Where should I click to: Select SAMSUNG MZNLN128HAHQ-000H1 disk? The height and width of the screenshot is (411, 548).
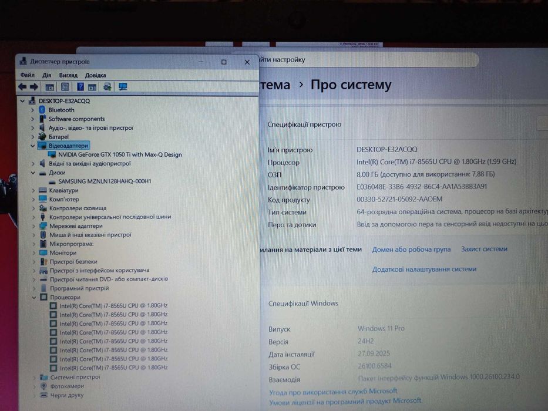click(105, 181)
